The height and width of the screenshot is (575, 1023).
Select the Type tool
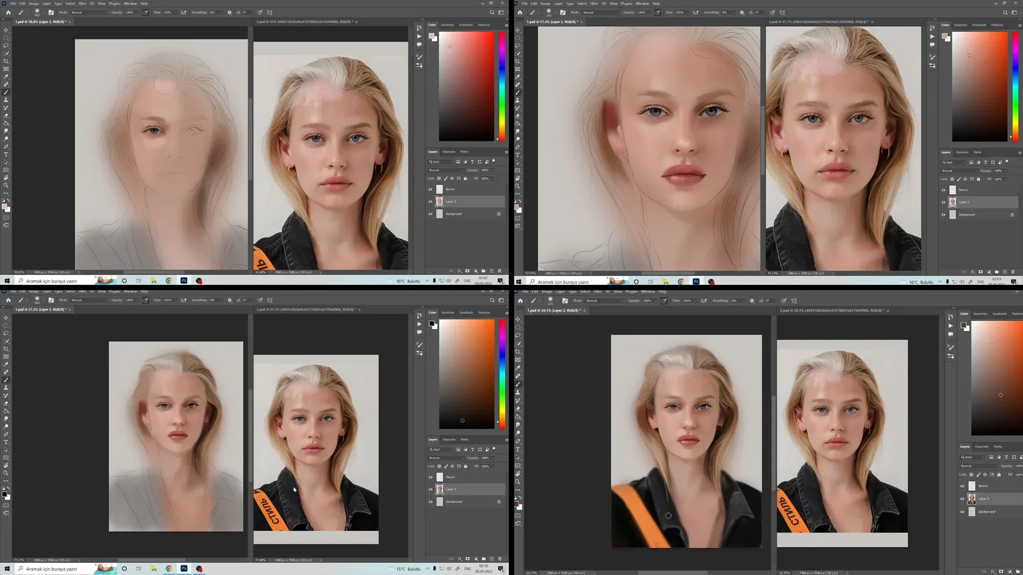coord(6,154)
